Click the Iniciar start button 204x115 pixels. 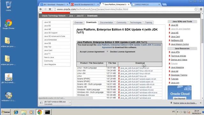tap(6, 112)
